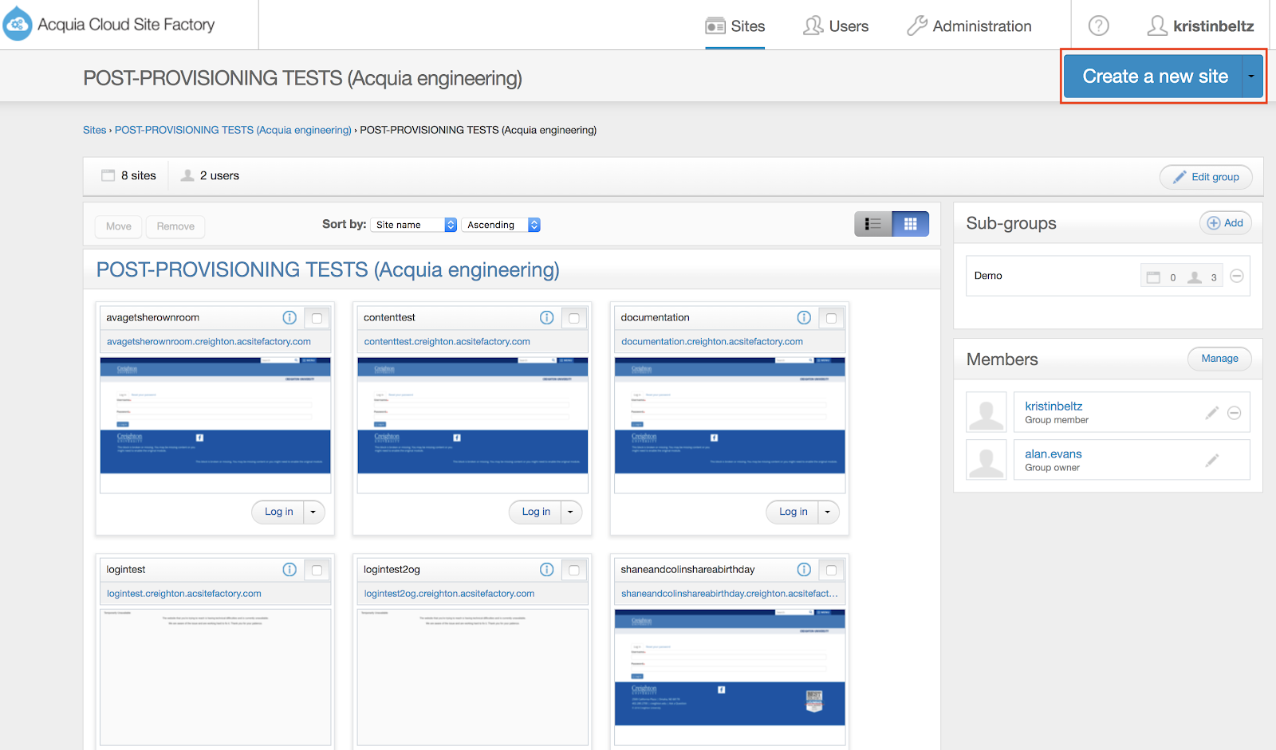Click documentation site thumbnail

click(x=730, y=425)
